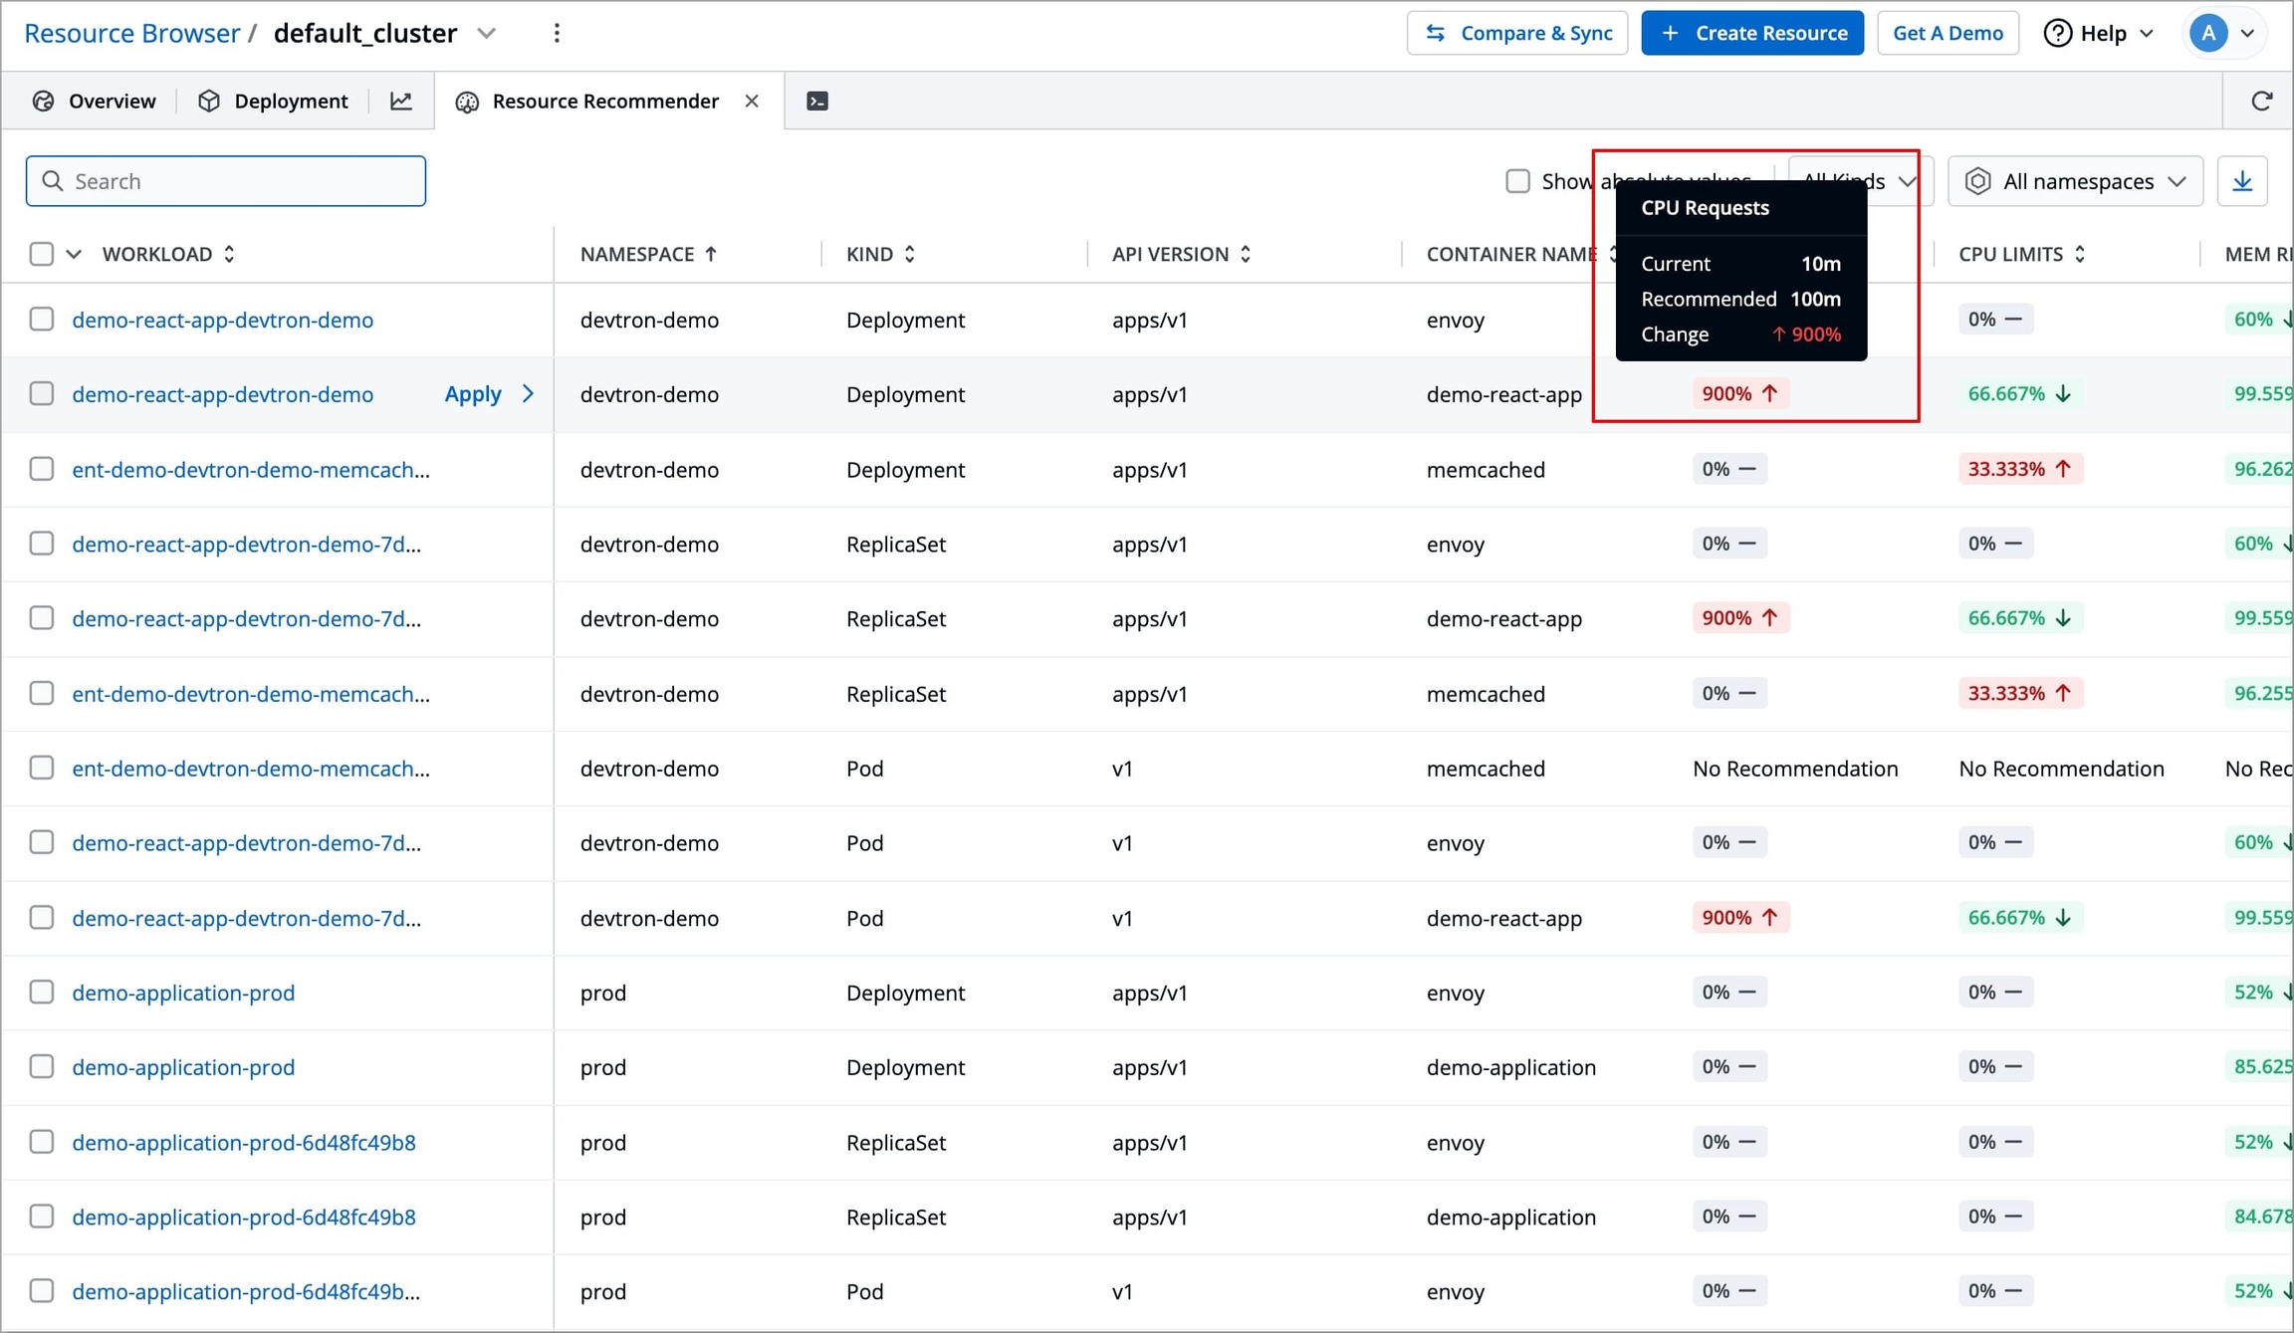Viewport: 2294px width, 1333px height.
Task: Click Apply on demo-react-app-devtron-demo row
Action: tap(473, 394)
